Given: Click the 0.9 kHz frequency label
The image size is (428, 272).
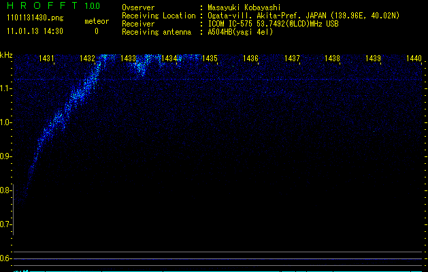Looking at the screenshot, I should pos(5,156).
